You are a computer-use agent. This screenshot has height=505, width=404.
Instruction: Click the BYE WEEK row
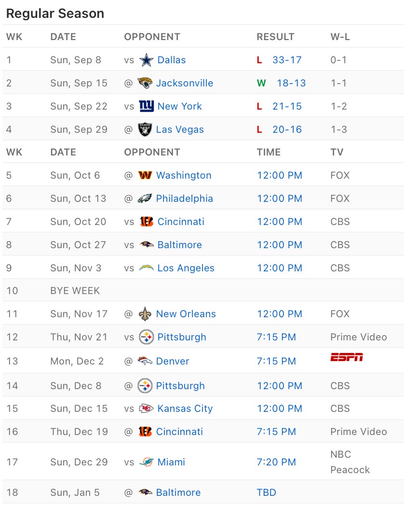(x=75, y=291)
